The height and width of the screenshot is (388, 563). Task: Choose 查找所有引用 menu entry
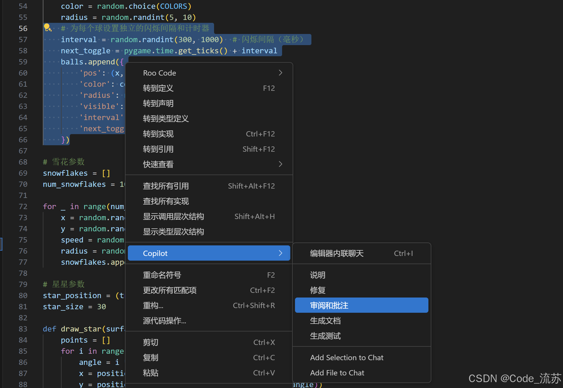point(166,186)
